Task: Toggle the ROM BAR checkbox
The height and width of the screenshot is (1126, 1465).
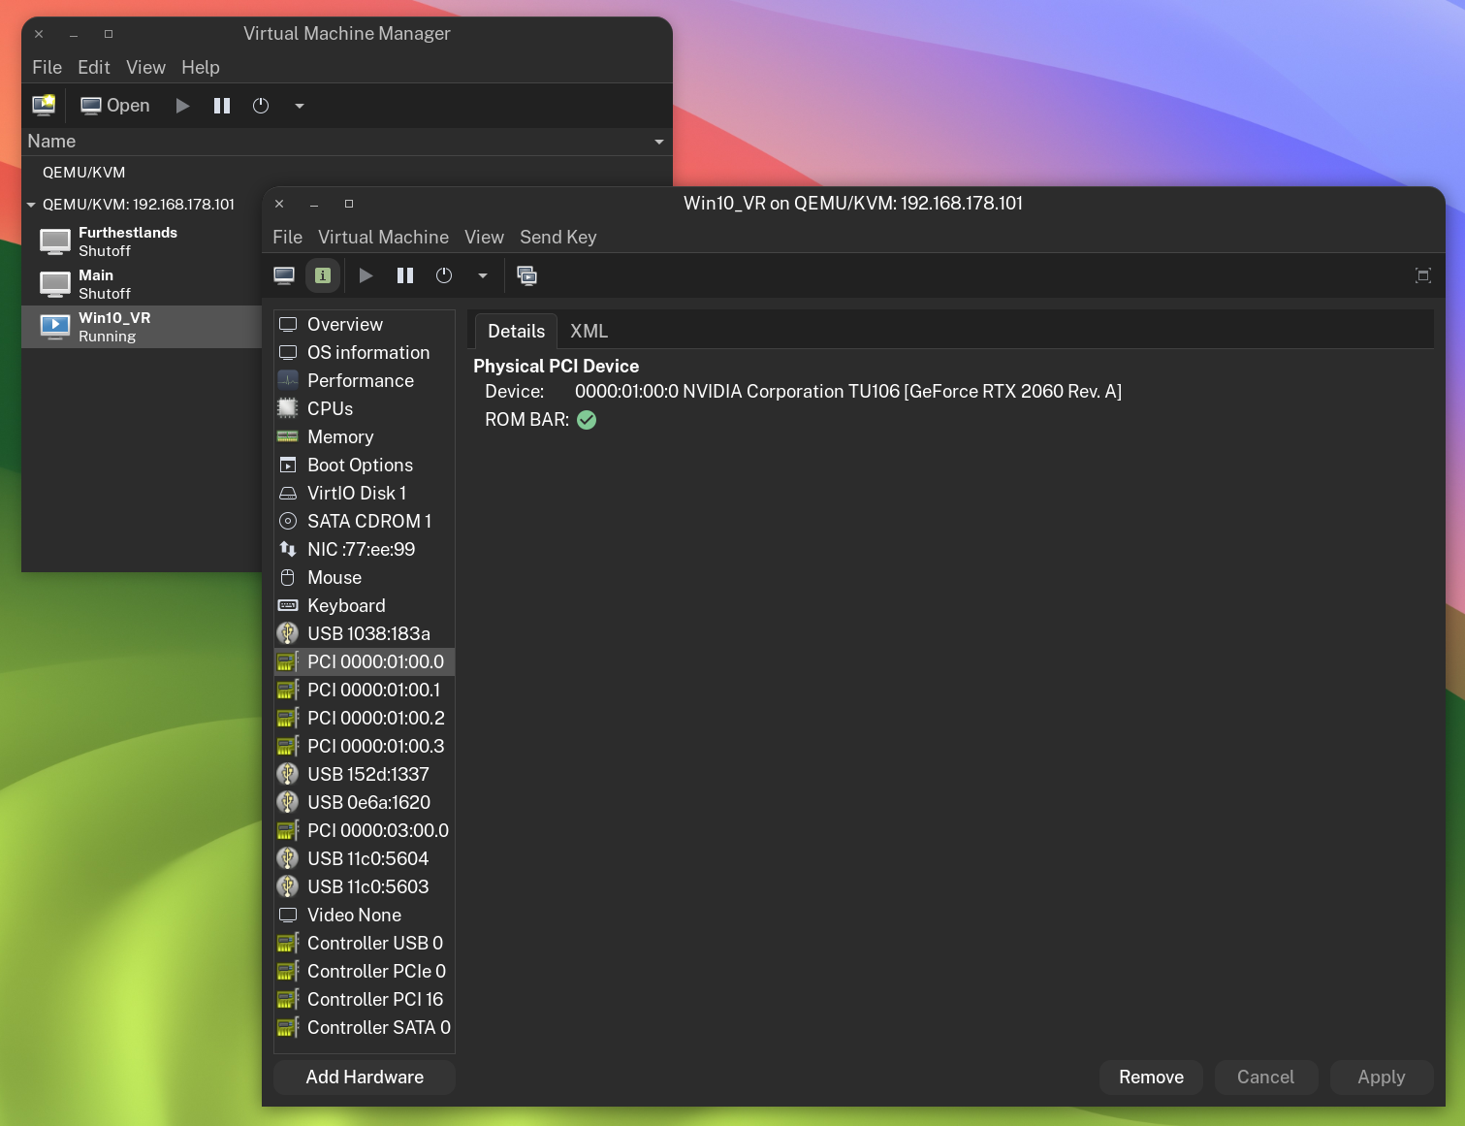Action: pyautogui.click(x=587, y=420)
